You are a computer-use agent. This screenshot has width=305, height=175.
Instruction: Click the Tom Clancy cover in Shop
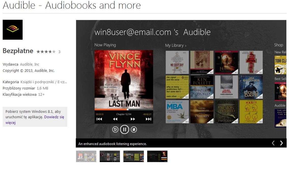click(x=280, y=65)
